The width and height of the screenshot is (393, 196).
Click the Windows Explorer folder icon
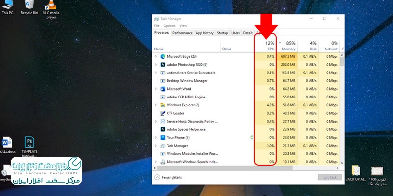click(x=163, y=105)
